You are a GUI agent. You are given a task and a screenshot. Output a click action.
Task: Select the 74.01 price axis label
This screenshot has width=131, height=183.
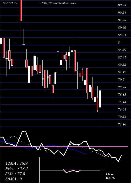tap(122, 109)
